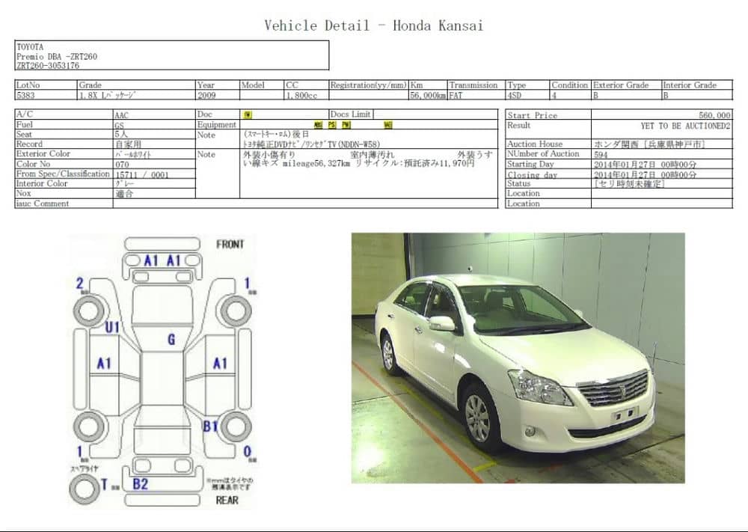748x532 pixels.
Task: Click the rightmost yellow Equipment icon
Action: click(387, 125)
